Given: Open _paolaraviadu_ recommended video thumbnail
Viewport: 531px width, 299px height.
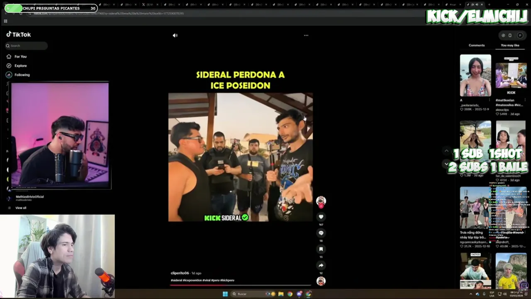Looking at the screenshot, I should 475,76.
